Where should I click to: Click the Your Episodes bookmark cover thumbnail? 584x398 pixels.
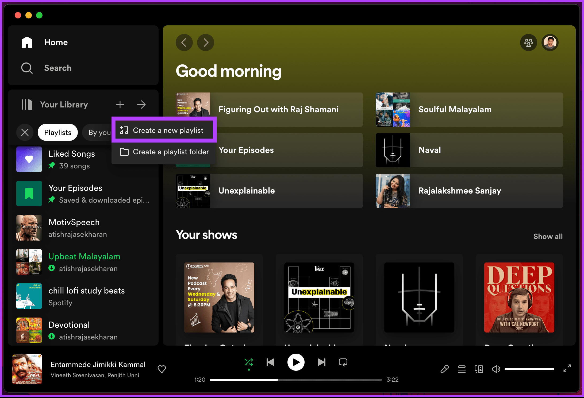click(x=29, y=194)
